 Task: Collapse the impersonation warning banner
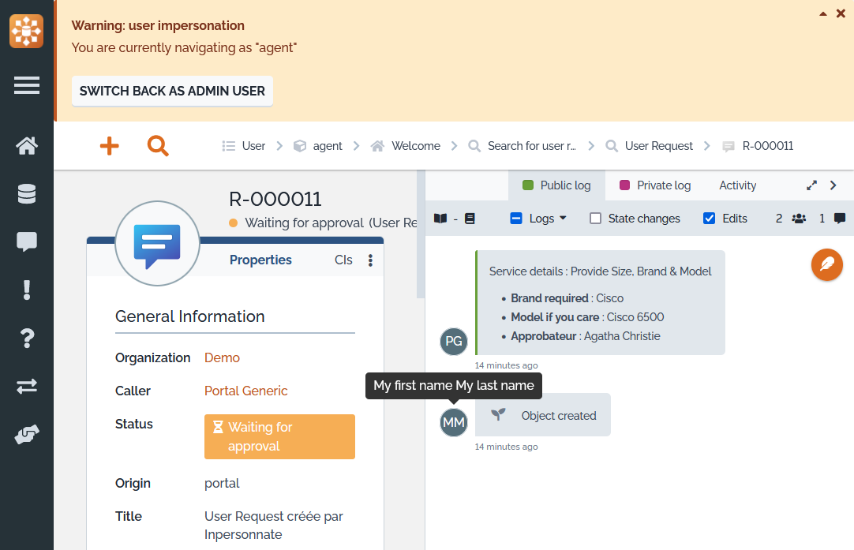pos(823,13)
